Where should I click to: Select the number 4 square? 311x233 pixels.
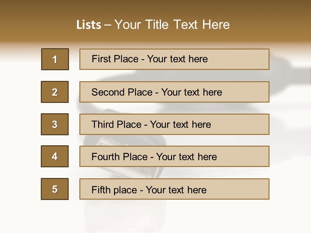tap(55, 156)
